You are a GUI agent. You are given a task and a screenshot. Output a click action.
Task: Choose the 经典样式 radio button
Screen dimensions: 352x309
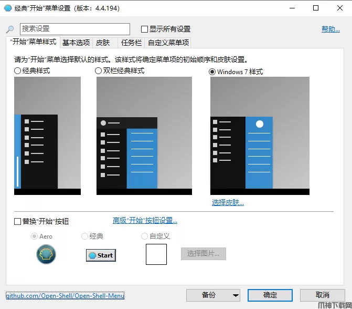pyautogui.click(x=18, y=71)
